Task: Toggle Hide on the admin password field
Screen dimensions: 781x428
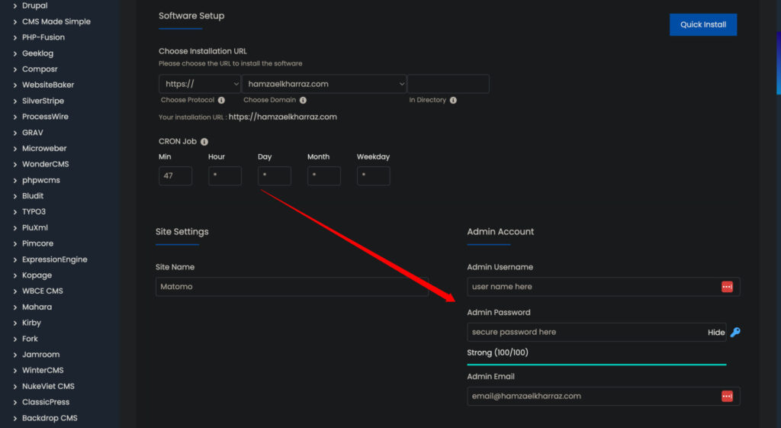Action: [x=715, y=333]
